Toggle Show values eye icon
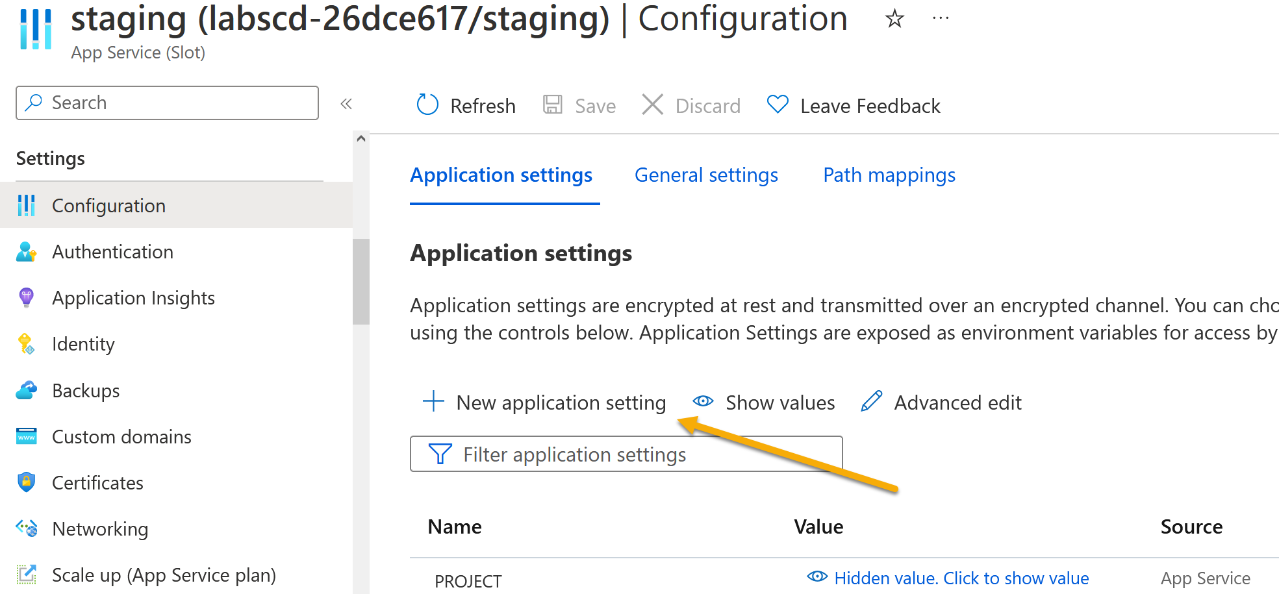The width and height of the screenshot is (1279, 594). (703, 401)
